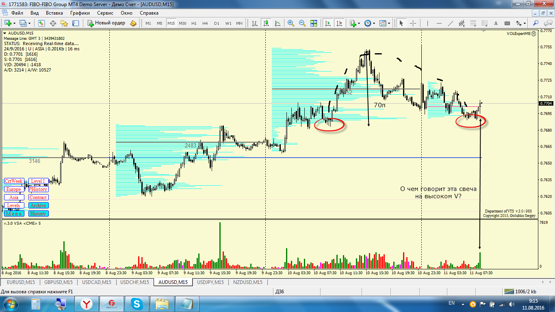Tile chart windows icon

coord(314,23)
